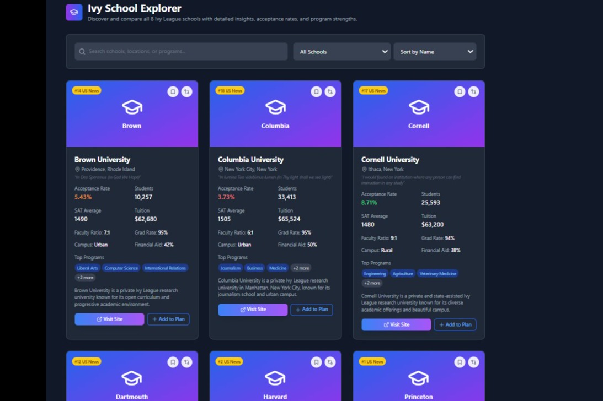Click the Medicine program tag
Image resolution: width=603 pixels, height=401 pixels.
pyautogui.click(x=278, y=268)
